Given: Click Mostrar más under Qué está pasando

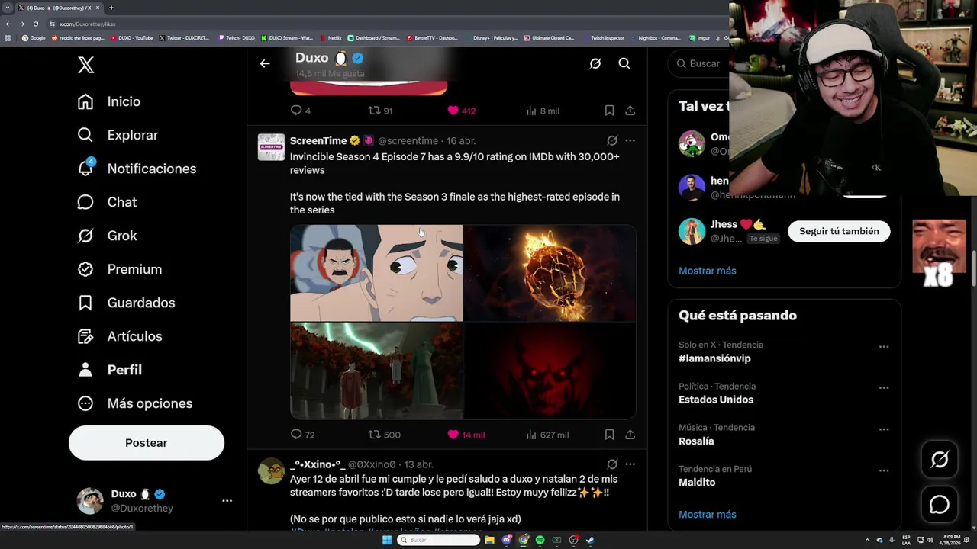Looking at the screenshot, I should click(708, 515).
